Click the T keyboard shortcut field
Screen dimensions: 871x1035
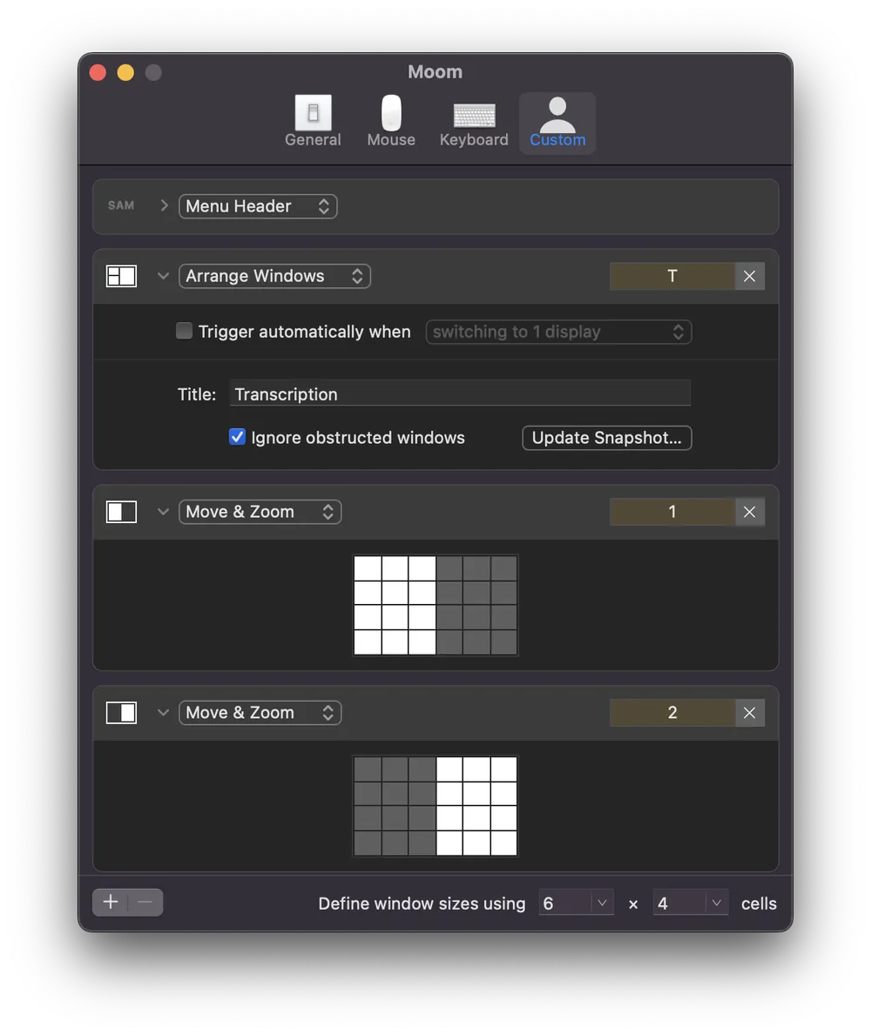(672, 276)
